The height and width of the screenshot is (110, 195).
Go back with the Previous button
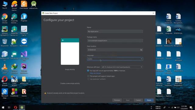117,100
